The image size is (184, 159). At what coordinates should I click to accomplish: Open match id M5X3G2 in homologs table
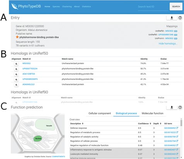coord(27,63)
